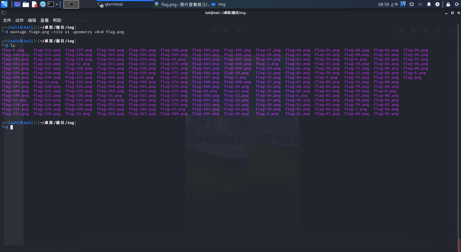
Task: Open the 文件 menu
Action: click(7, 20)
